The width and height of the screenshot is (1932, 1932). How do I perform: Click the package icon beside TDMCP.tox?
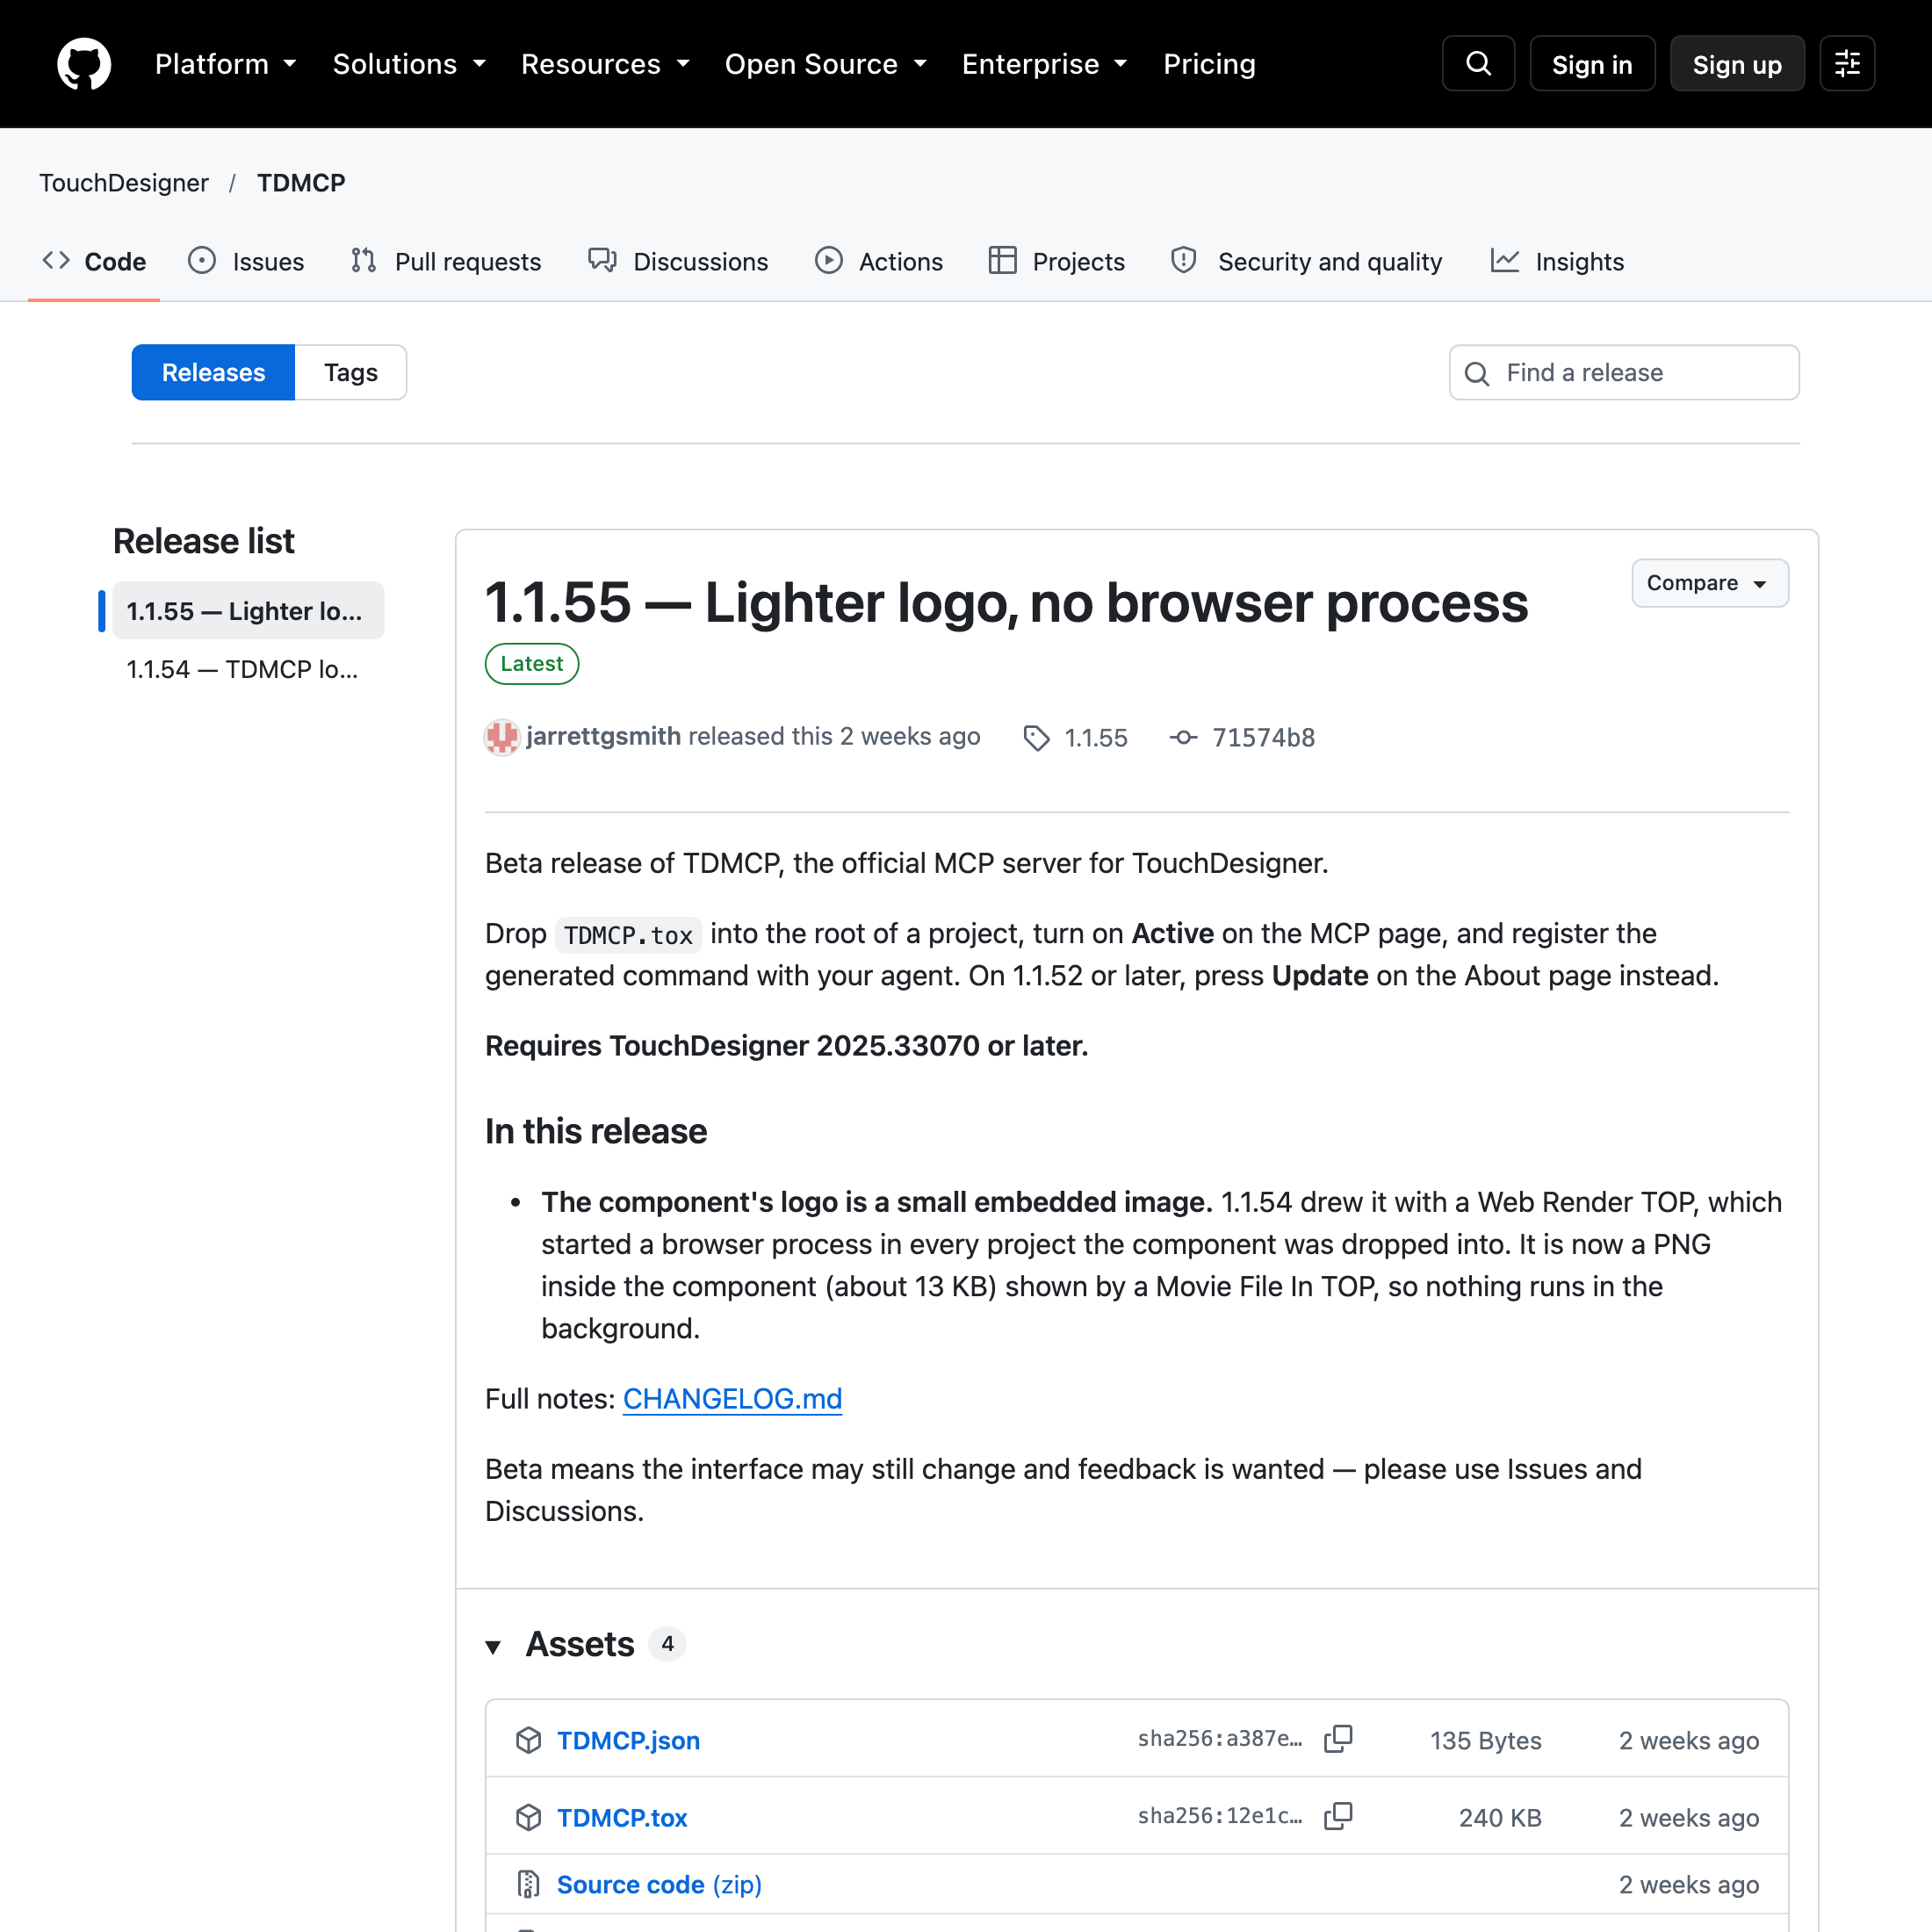(x=528, y=1818)
